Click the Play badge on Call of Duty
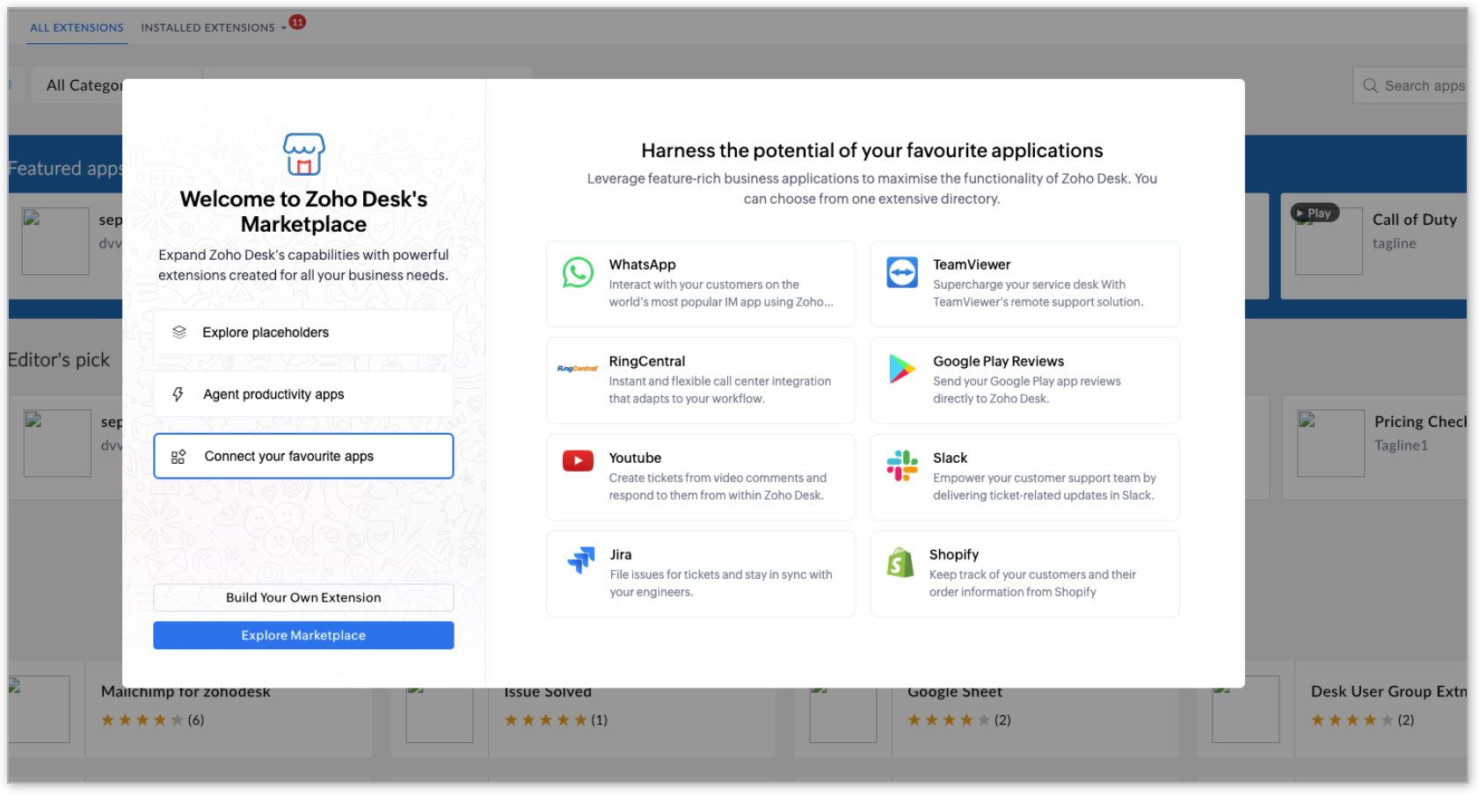This screenshot has height=794, width=1479. click(1315, 213)
